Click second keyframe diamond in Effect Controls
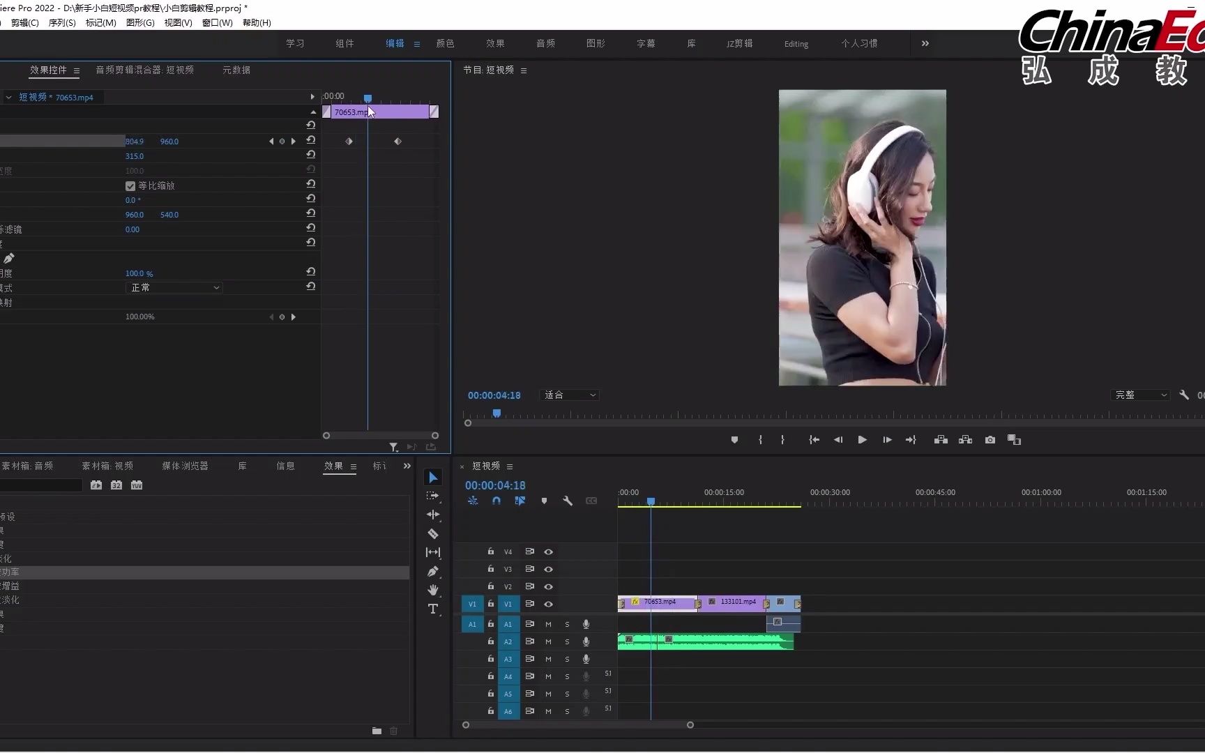Image resolution: width=1205 pixels, height=753 pixels. point(397,141)
